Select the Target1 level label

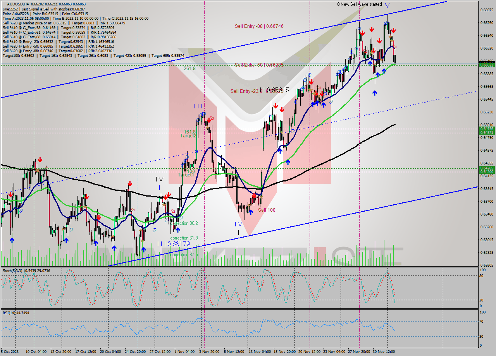(186, 175)
